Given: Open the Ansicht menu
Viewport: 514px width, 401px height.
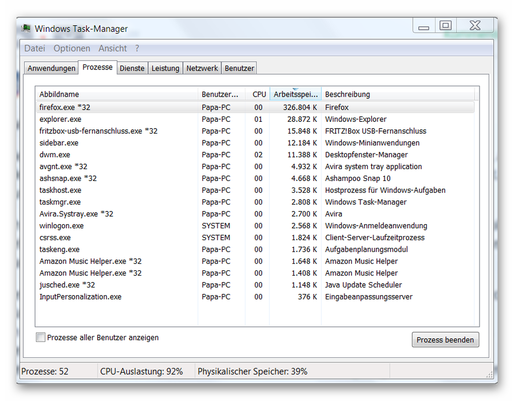Looking at the screenshot, I should tap(113, 48).
